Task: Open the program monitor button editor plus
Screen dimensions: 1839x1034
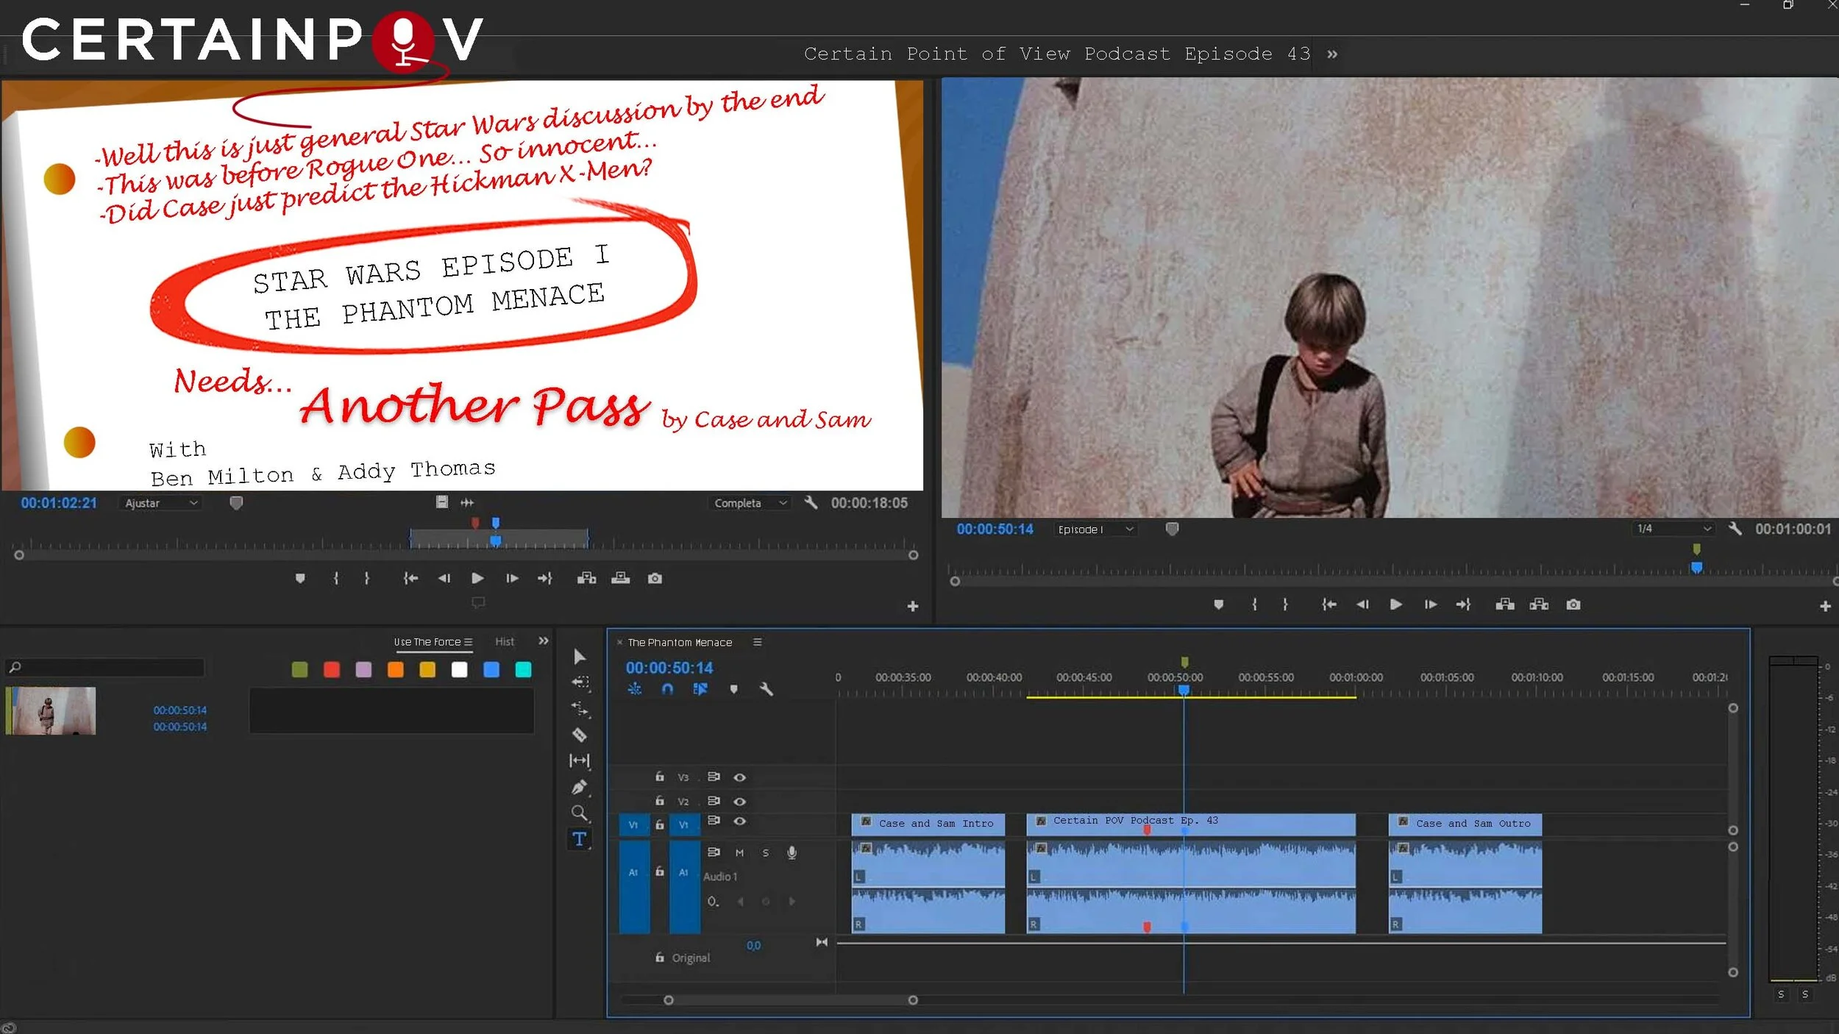Action: pyautogui.click(x=1825, y=606)
